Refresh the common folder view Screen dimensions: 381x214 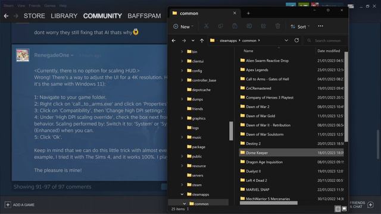[296, 40]
